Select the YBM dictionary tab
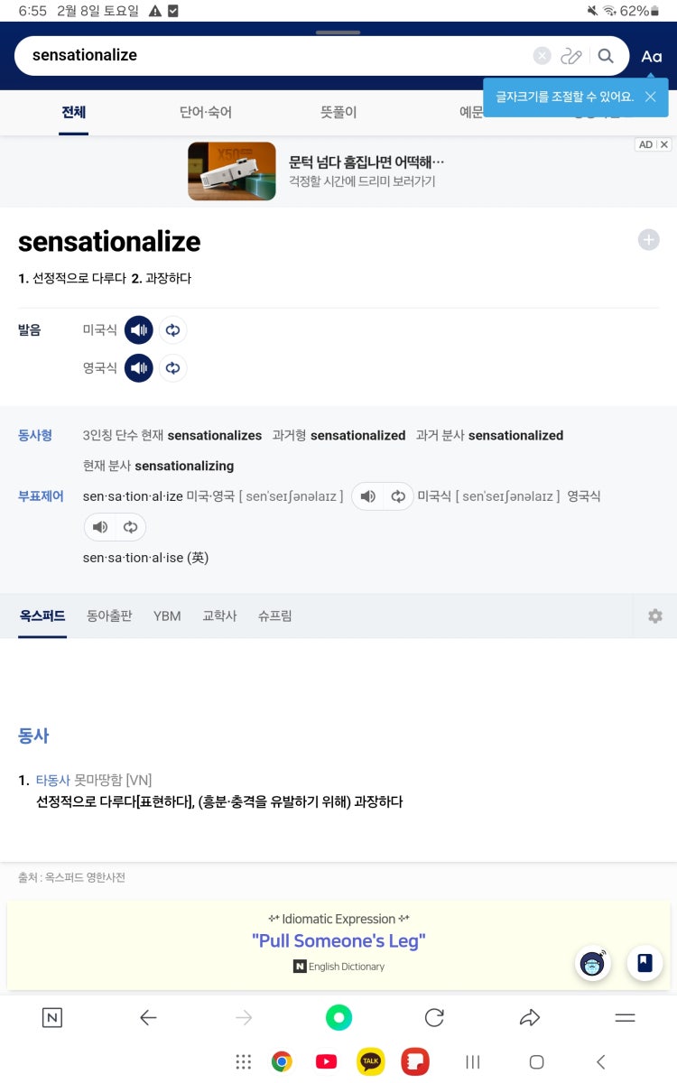Screen dimensions: 677x1083 pos(166,616)
